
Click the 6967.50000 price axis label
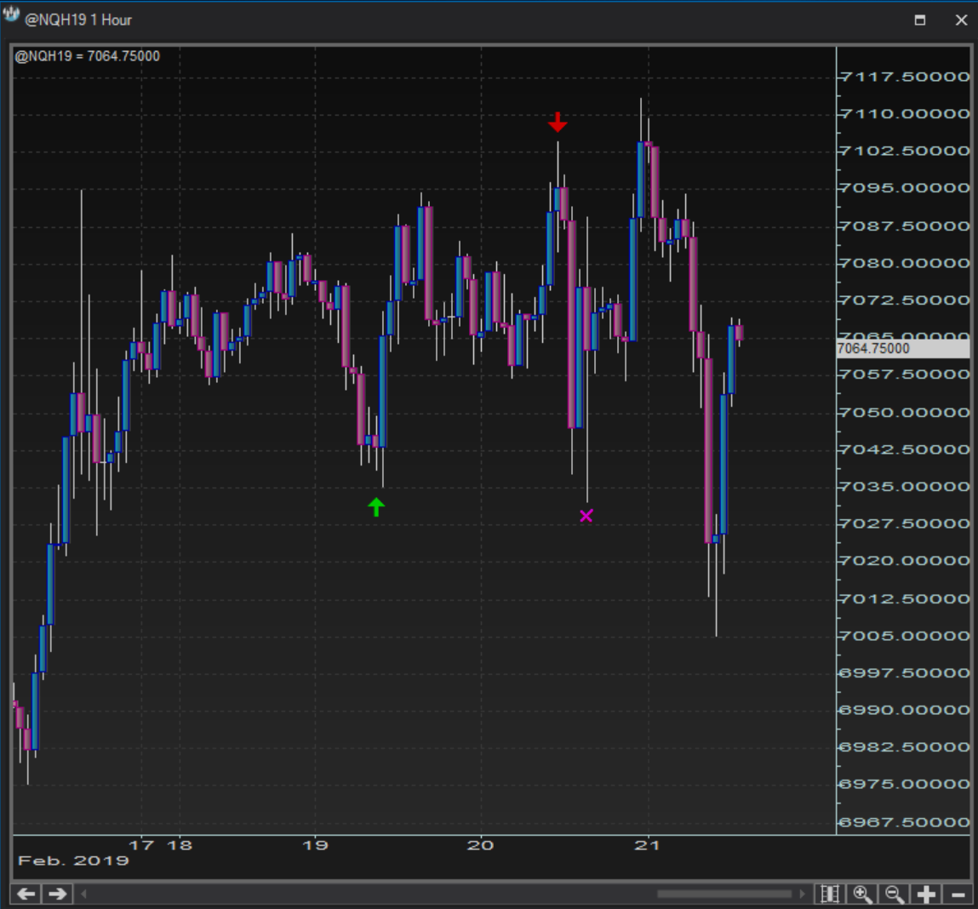pos(905,822)
